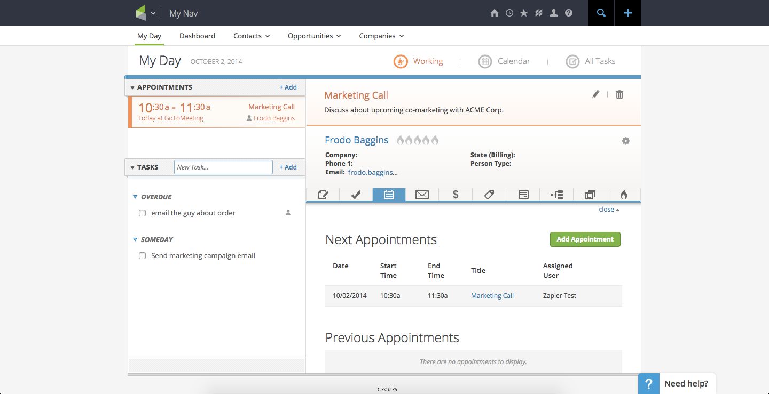769x394 pixels.
Task: Click the home icon in top bar
Action: click(x=495, y=13)
